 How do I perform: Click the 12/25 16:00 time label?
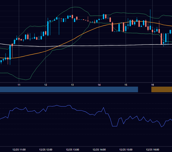coord(153,149)
